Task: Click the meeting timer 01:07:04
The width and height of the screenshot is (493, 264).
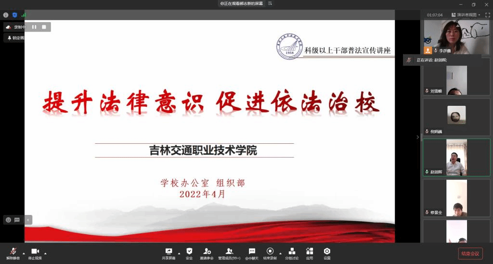Action: [435, 15]
